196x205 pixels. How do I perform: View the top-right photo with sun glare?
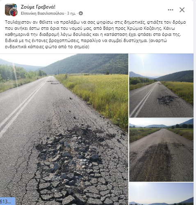[x=161, y=85]
